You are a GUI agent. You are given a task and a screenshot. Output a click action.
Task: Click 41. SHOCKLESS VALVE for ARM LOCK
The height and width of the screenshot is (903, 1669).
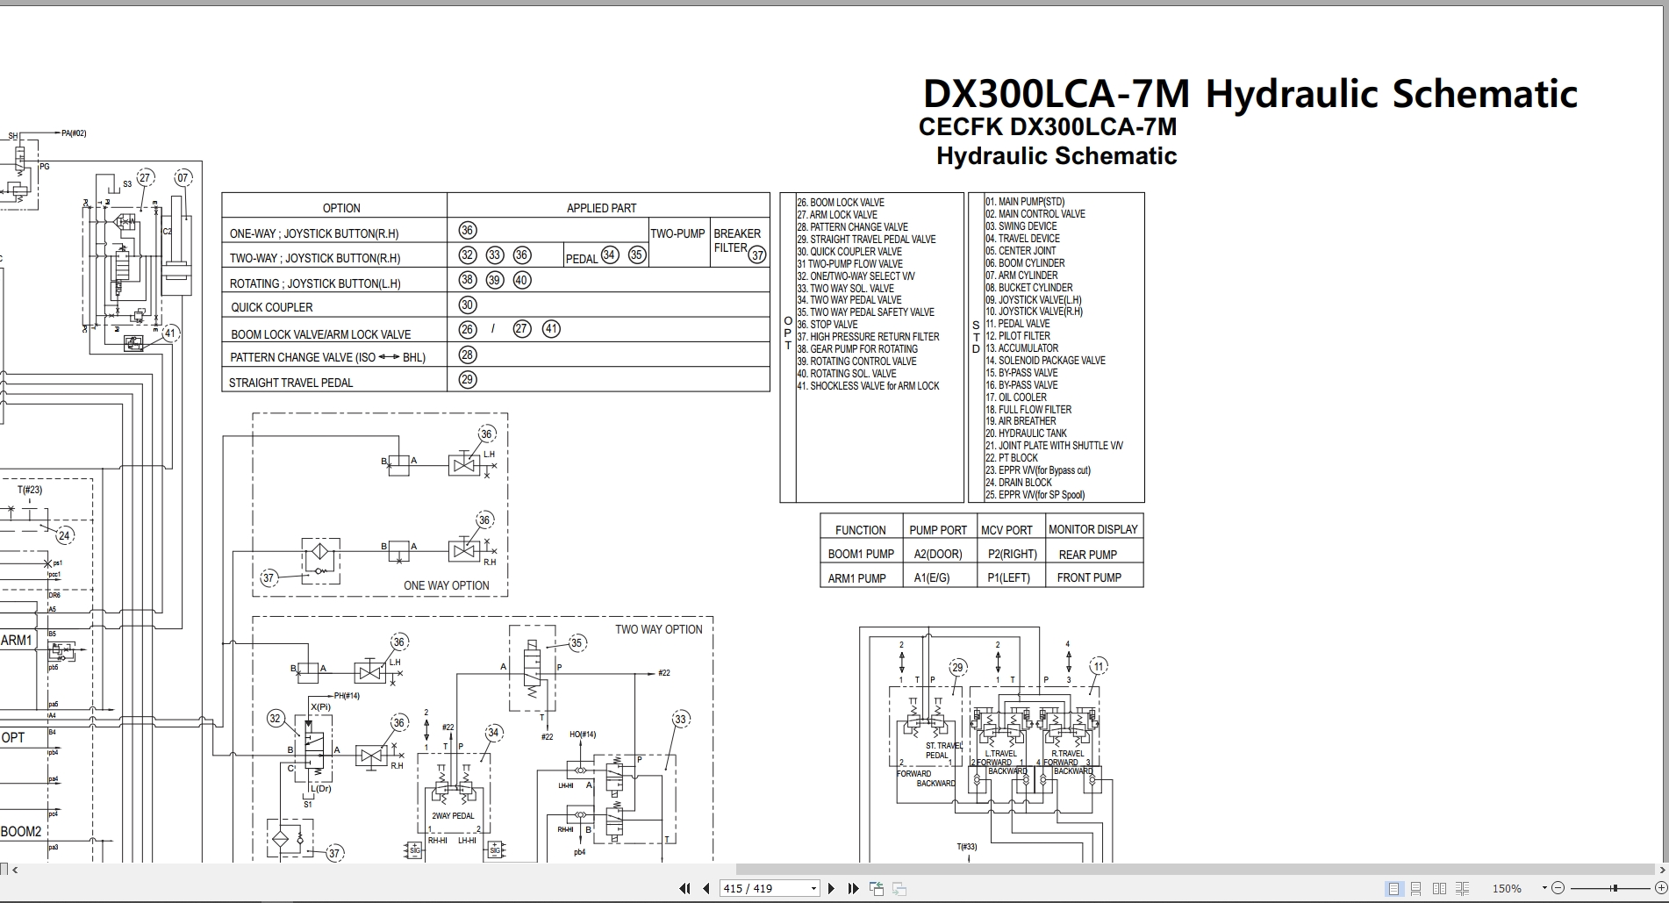(x=868, y=385)
